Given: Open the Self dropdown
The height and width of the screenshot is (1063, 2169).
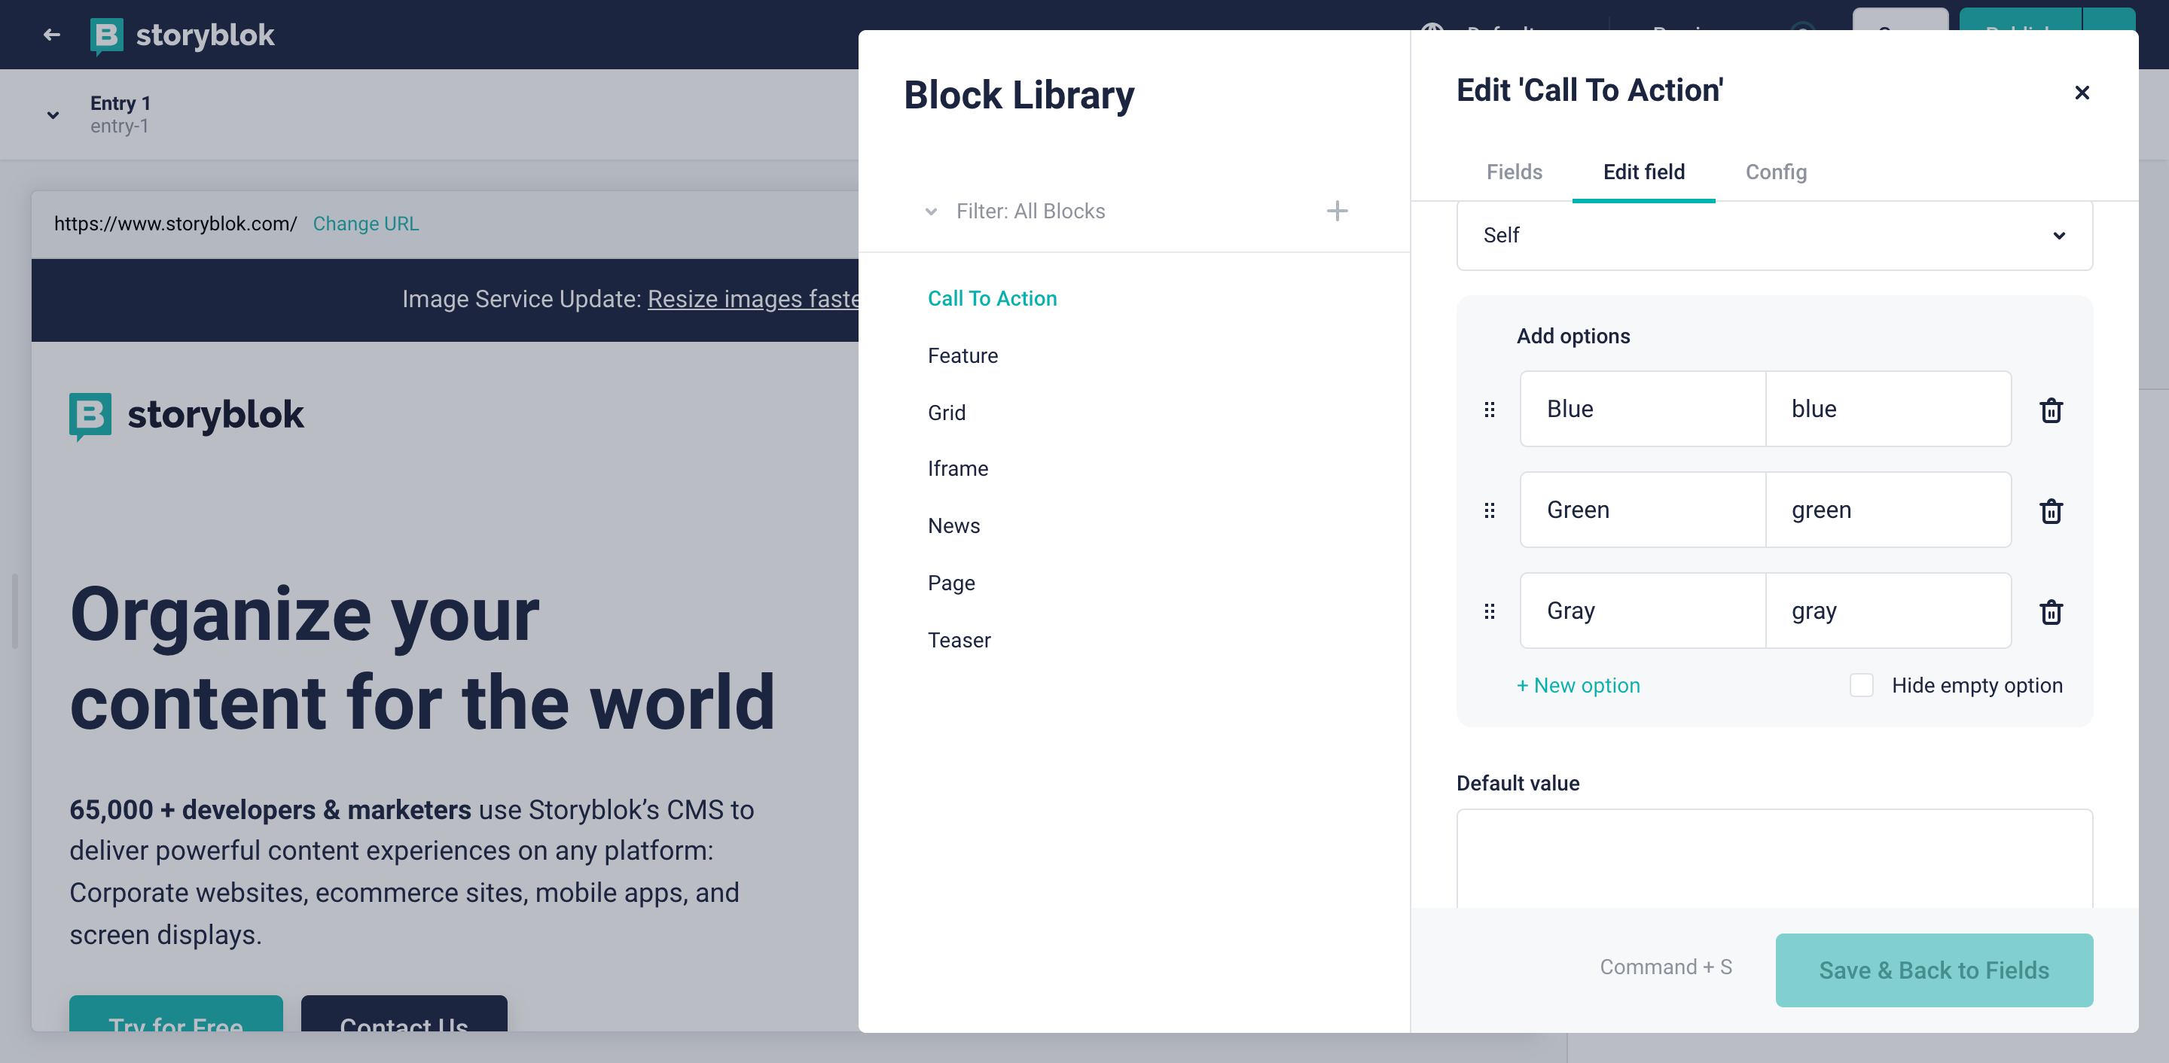Looking at the screenshot, I should coord(1774,236).
